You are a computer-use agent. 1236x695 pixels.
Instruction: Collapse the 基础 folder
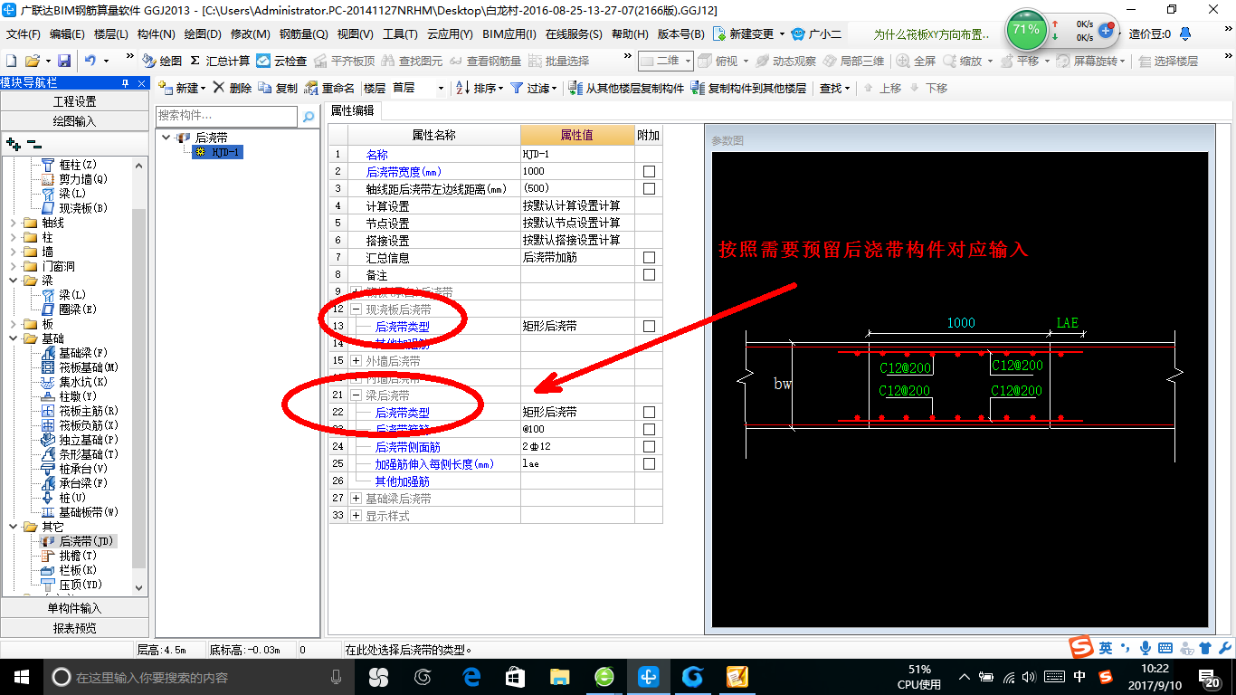click(13, 338)
